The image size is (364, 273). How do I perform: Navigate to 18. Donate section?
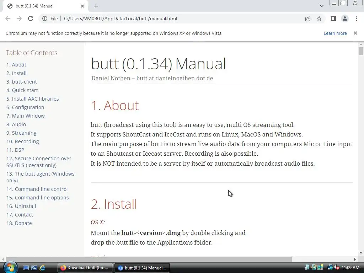coord(19,223)
